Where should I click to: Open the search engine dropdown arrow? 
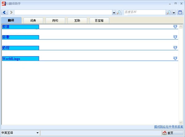174,13
